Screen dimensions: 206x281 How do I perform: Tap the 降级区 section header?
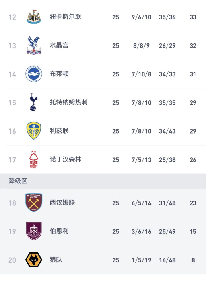[x=18, y=181]
